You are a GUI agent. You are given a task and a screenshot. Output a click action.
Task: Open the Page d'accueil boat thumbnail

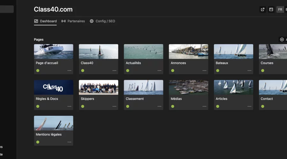pyautogui.click(x=54, y=52)
